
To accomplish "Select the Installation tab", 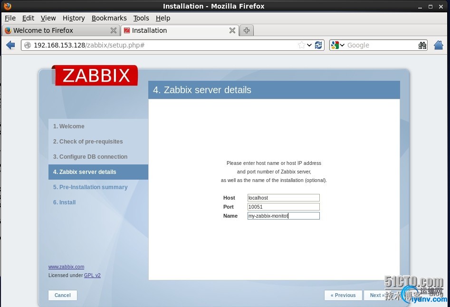I will pos(180,30).
